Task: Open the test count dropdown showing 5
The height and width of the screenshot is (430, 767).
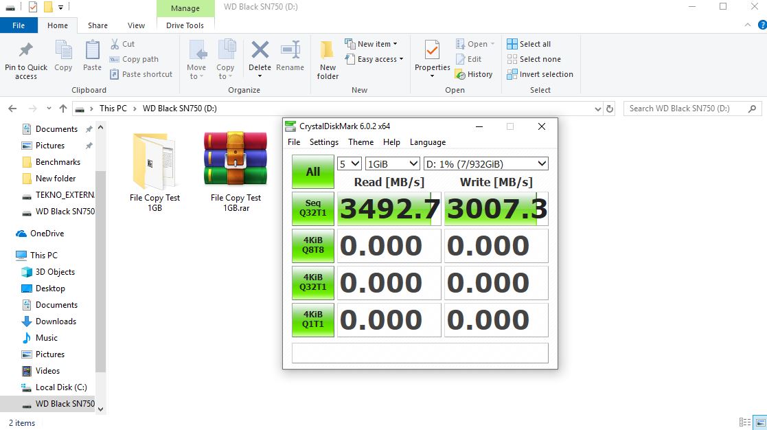Action: (x=350, y=163)
